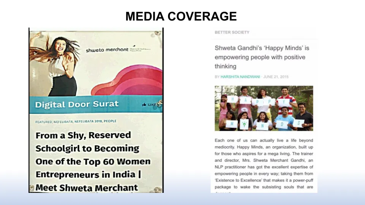Select the 'shweta merchant' logo text
This screenshot has height=205, width=365.
tap(107, 50)
